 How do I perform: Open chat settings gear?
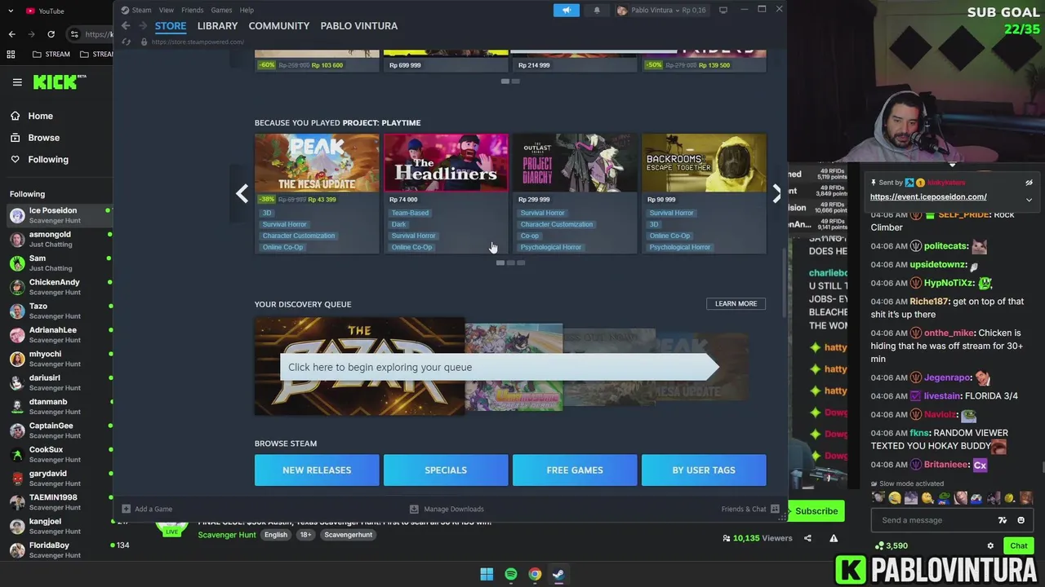pyautogui.click(x=990, y=546)
